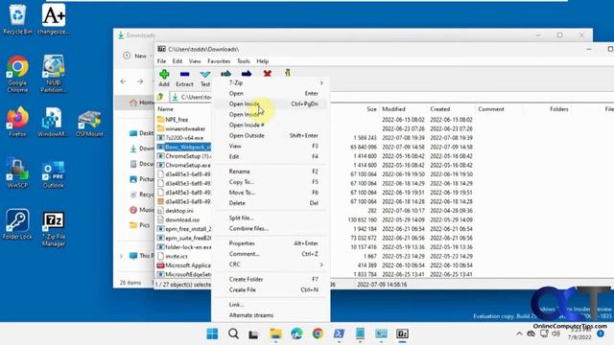Open the Favorites menu in 7-Zip
This screenshot has height=345, width=614.
pos(219,61)
